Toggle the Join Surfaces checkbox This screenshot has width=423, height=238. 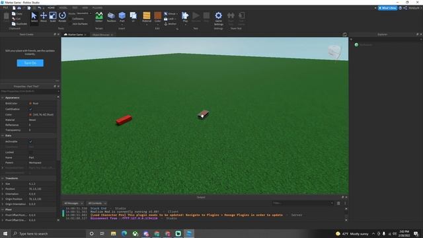click(70, 24)
